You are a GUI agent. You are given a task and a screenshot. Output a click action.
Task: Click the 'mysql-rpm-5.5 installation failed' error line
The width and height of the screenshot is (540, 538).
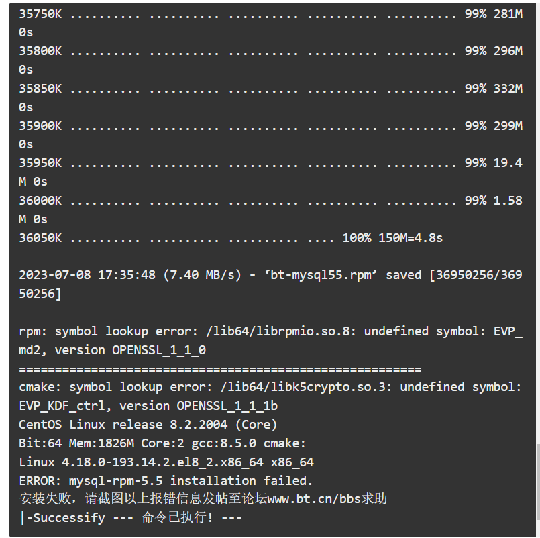pos(166,480)
